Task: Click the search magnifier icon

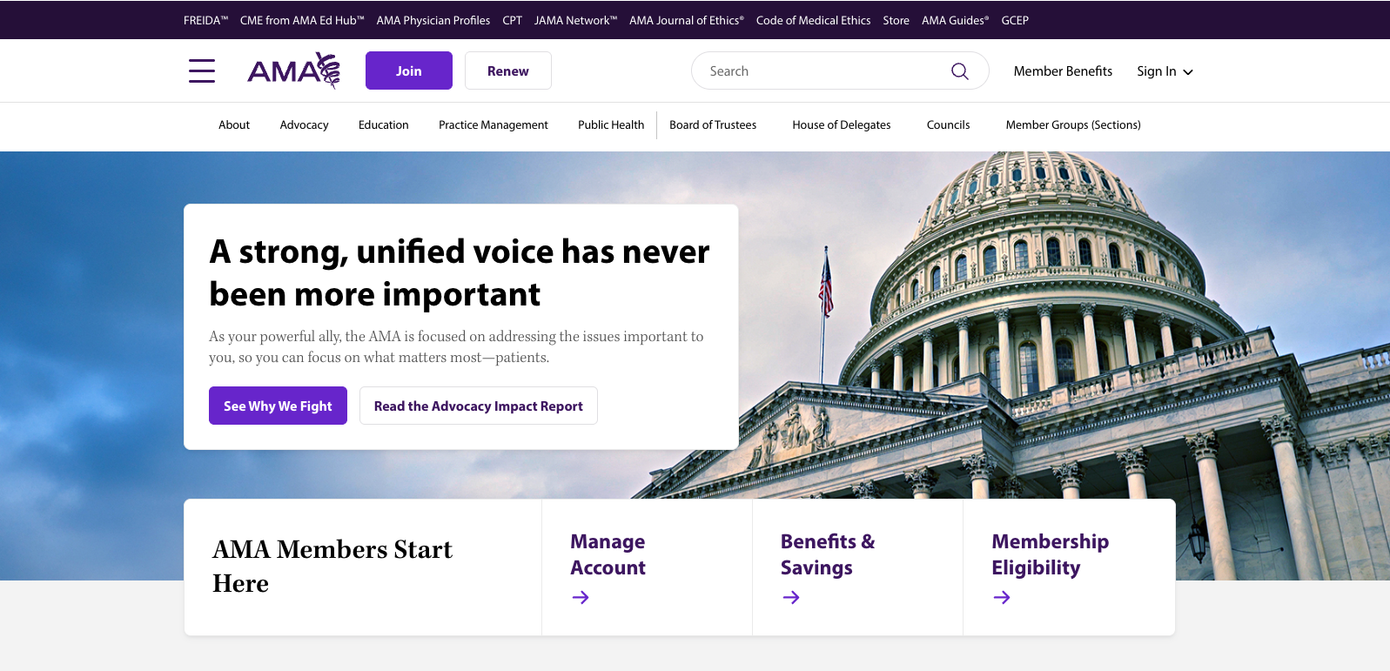Action: click(960, 71)
